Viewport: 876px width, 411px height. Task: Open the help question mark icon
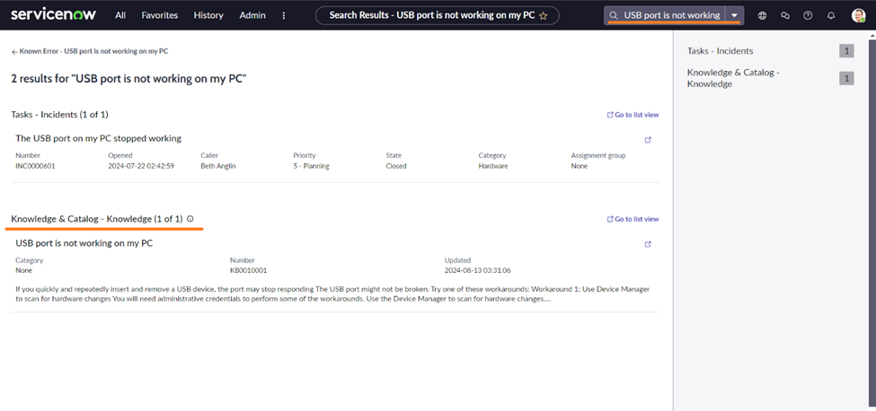tap(808, 15)
